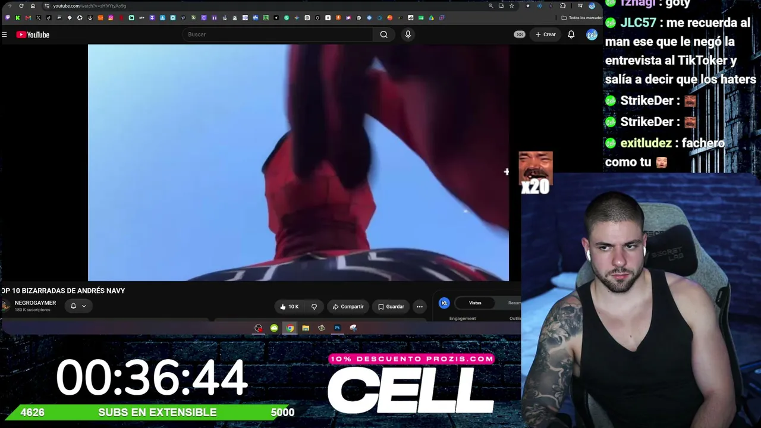Open Chrome from the taskbar

click(290, 328)
